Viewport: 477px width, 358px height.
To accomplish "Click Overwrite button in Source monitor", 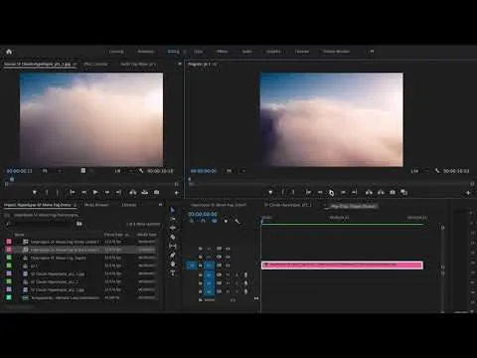I will (x=145, y=192).
